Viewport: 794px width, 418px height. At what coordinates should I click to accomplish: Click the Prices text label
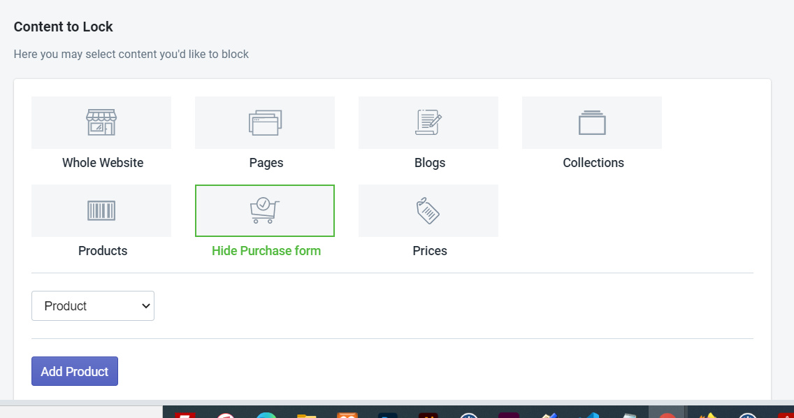click(430, 251)
